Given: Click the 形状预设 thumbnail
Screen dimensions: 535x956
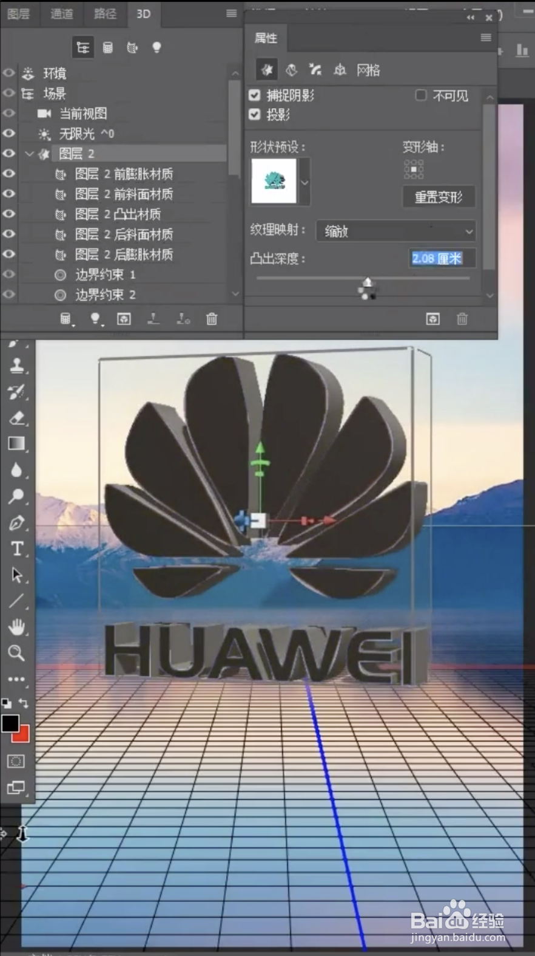Looking at the screenshot, I should pos(274,181).
